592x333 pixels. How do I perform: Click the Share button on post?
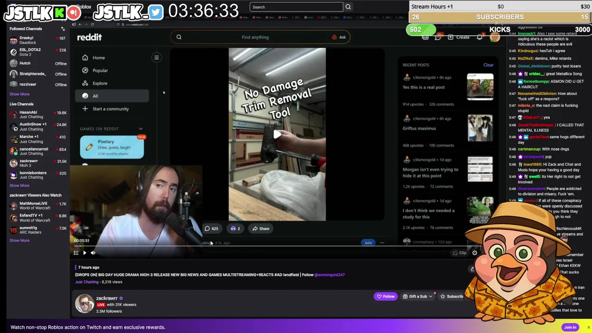click(260, 228)
